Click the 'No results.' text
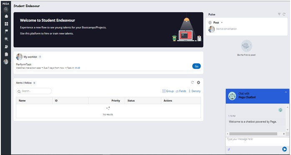The height and width of the screenshot is (155, 291). point(108,115)
